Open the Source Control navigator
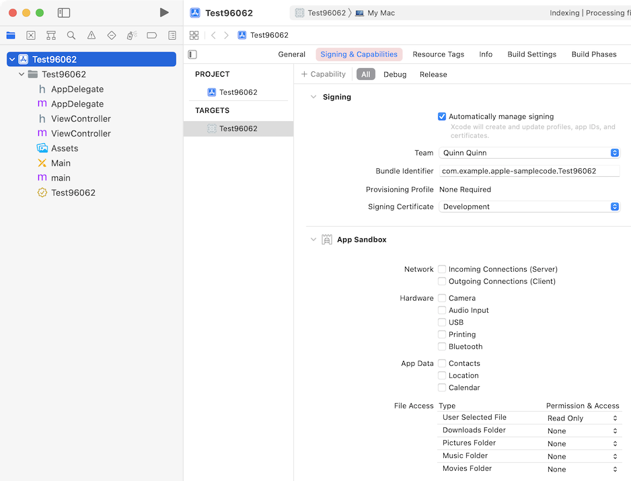 click(31, 36)
